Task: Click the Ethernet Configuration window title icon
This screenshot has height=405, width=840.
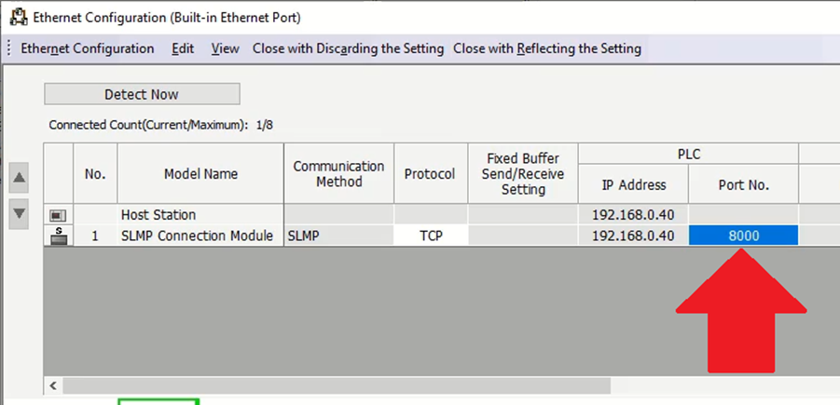Action: pos(19,18)
